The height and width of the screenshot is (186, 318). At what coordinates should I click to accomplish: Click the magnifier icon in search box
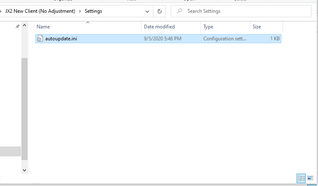pos(179,11)
